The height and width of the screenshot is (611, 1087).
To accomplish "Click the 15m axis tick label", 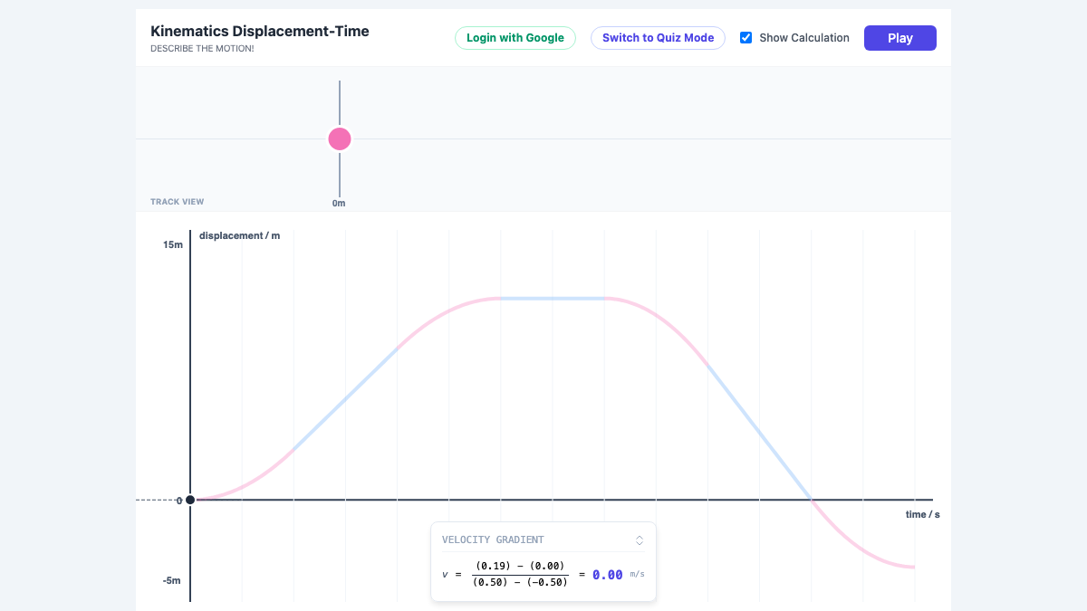I will coord(173,244).
